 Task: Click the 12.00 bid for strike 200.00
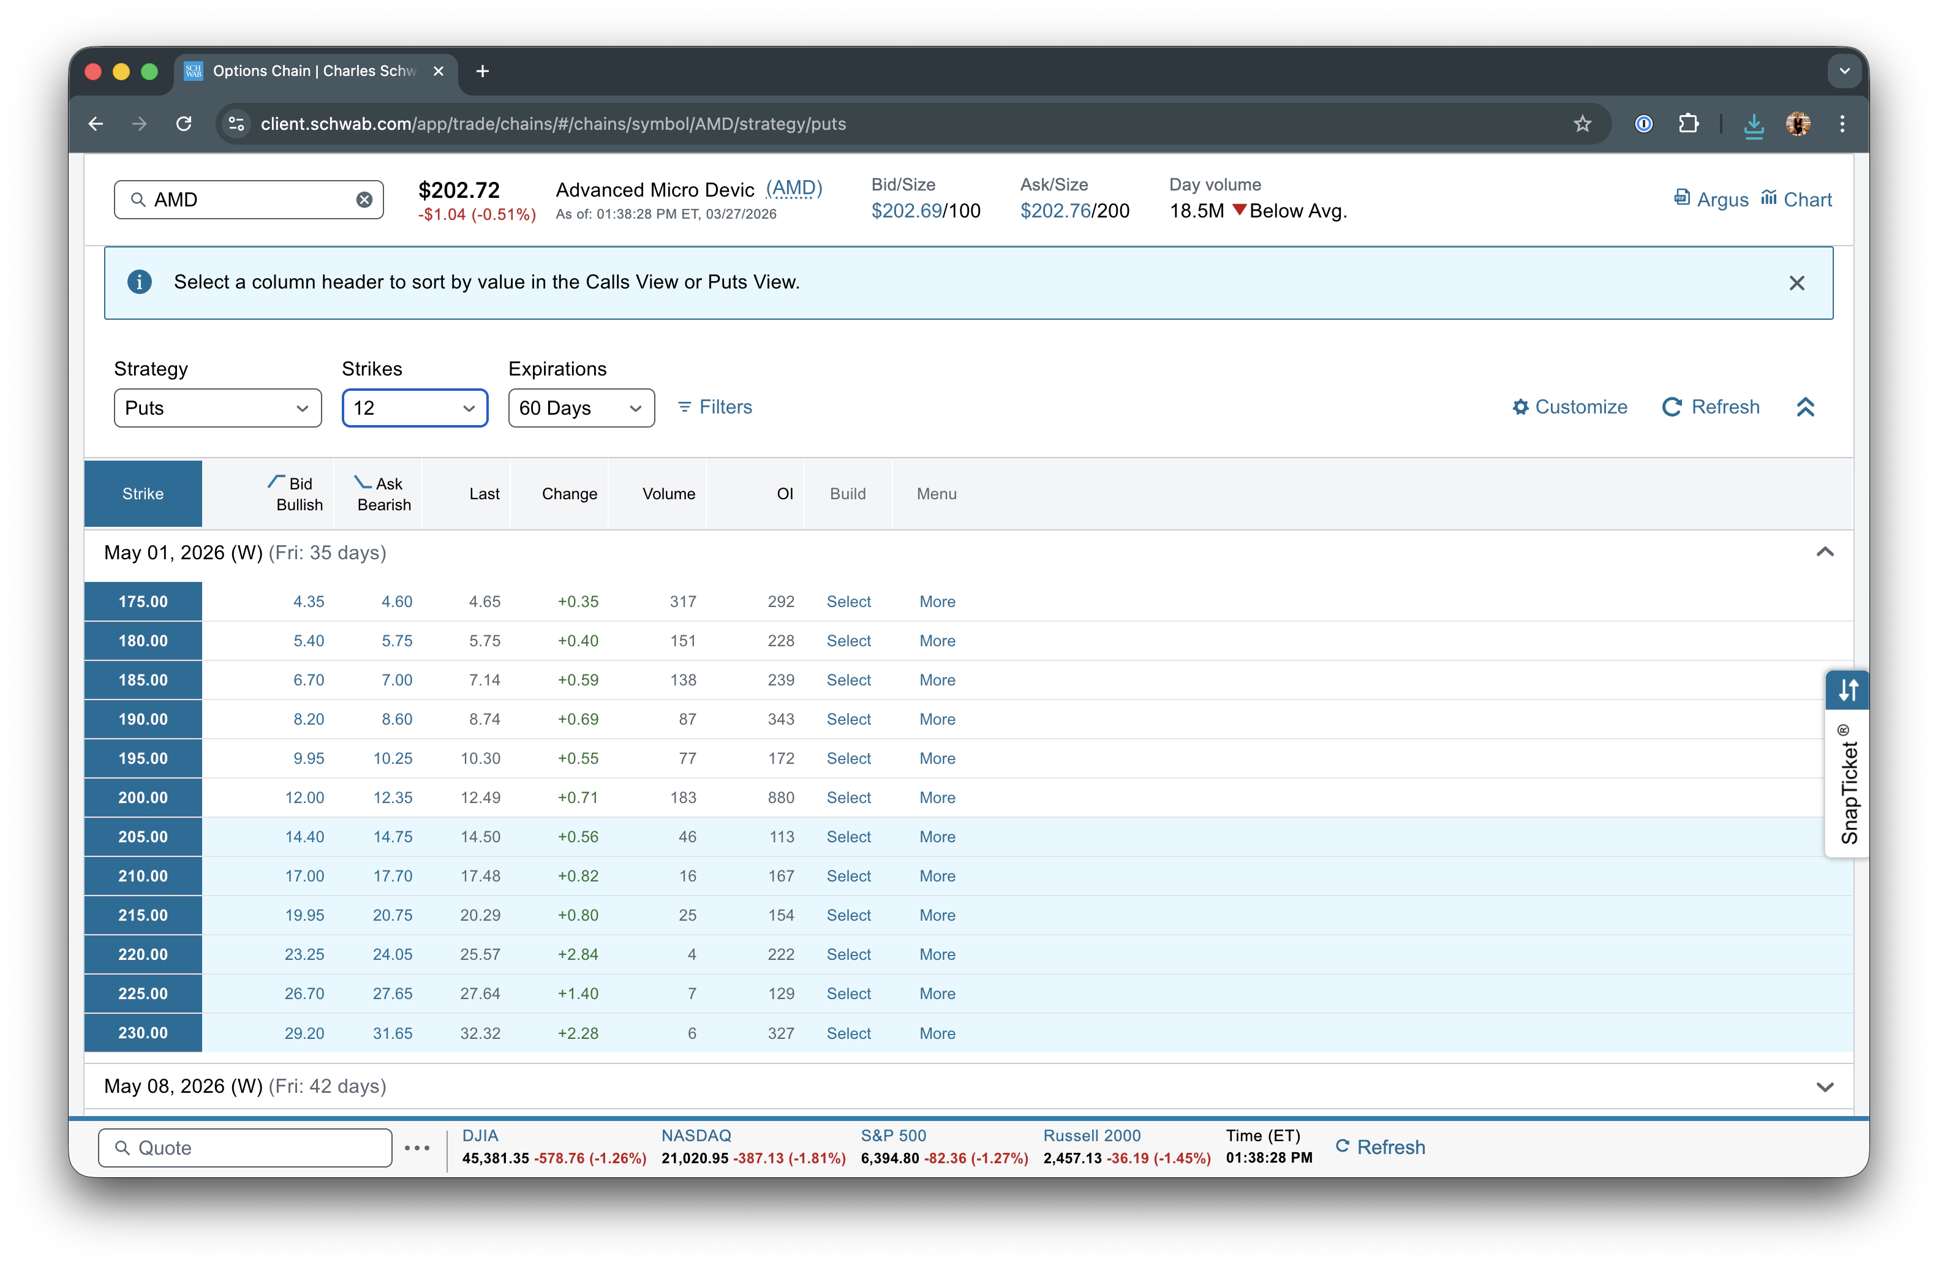coord(304,798)
